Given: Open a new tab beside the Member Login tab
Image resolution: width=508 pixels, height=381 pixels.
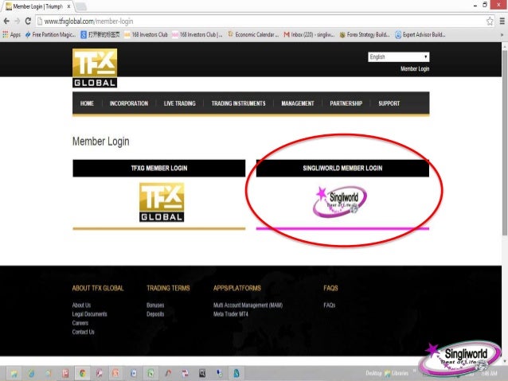Looking at the screenshot, I should click(x=81, y=6).
